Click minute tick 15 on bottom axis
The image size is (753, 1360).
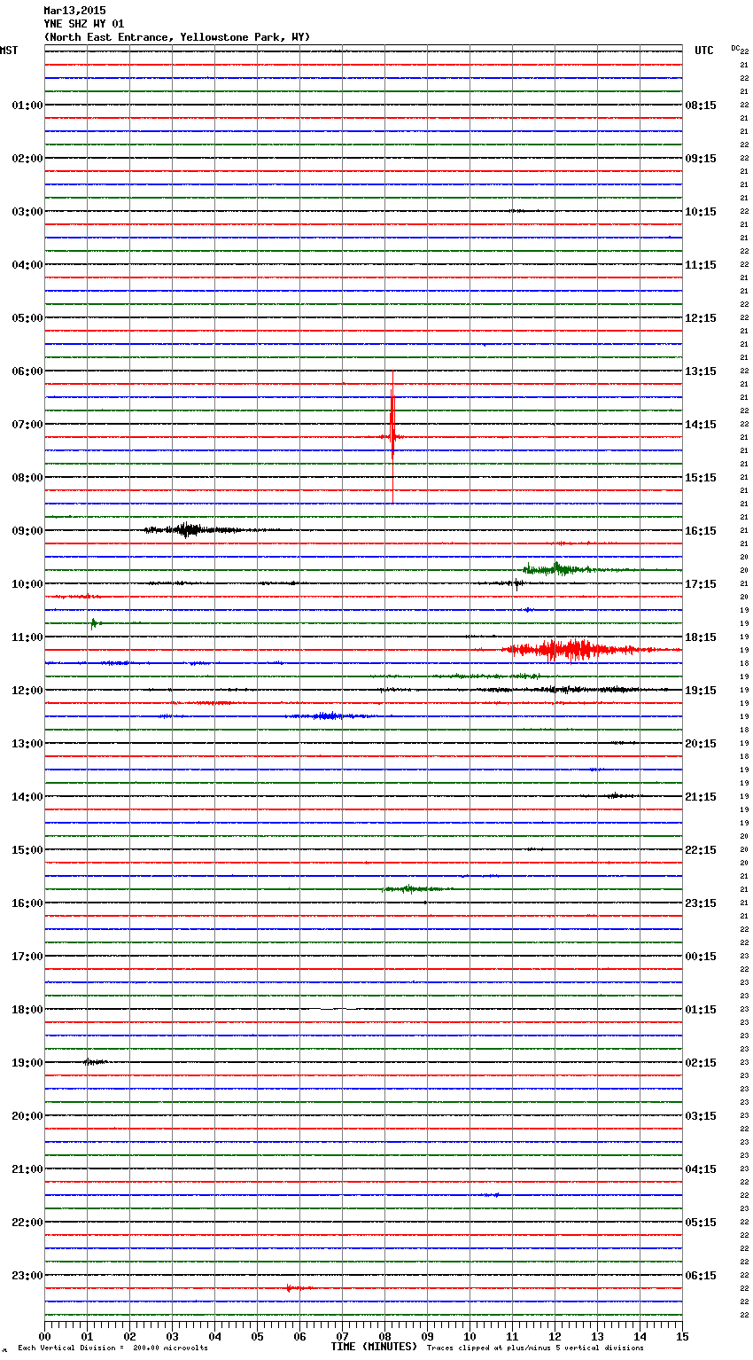[x=682, y=1336]
